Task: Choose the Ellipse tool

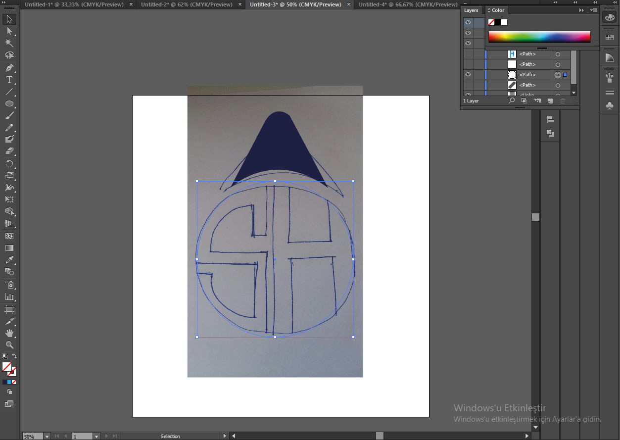Action: 9,104
